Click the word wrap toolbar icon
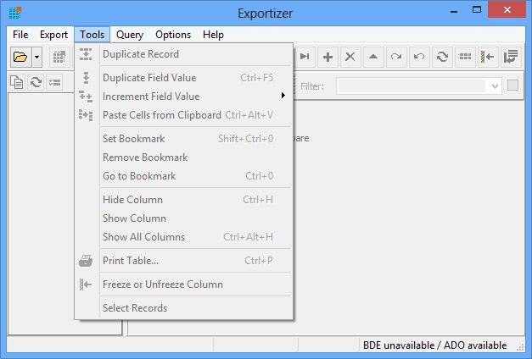532x359 pixels. pos(511,57)
